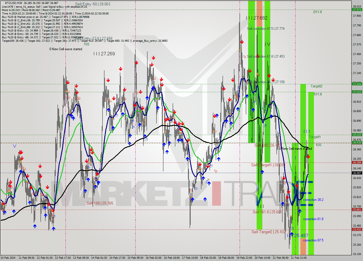This screenshot has height=261, width=363.
Task: Select 'Sell correction 87.5 | 27.774' label
Action: coord(266,29)
